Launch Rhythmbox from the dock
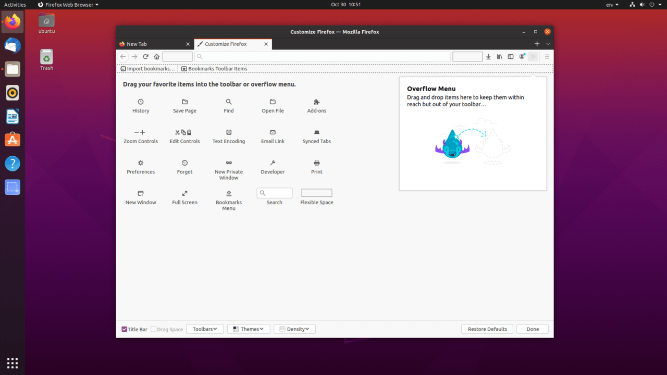 pos(13,93)
